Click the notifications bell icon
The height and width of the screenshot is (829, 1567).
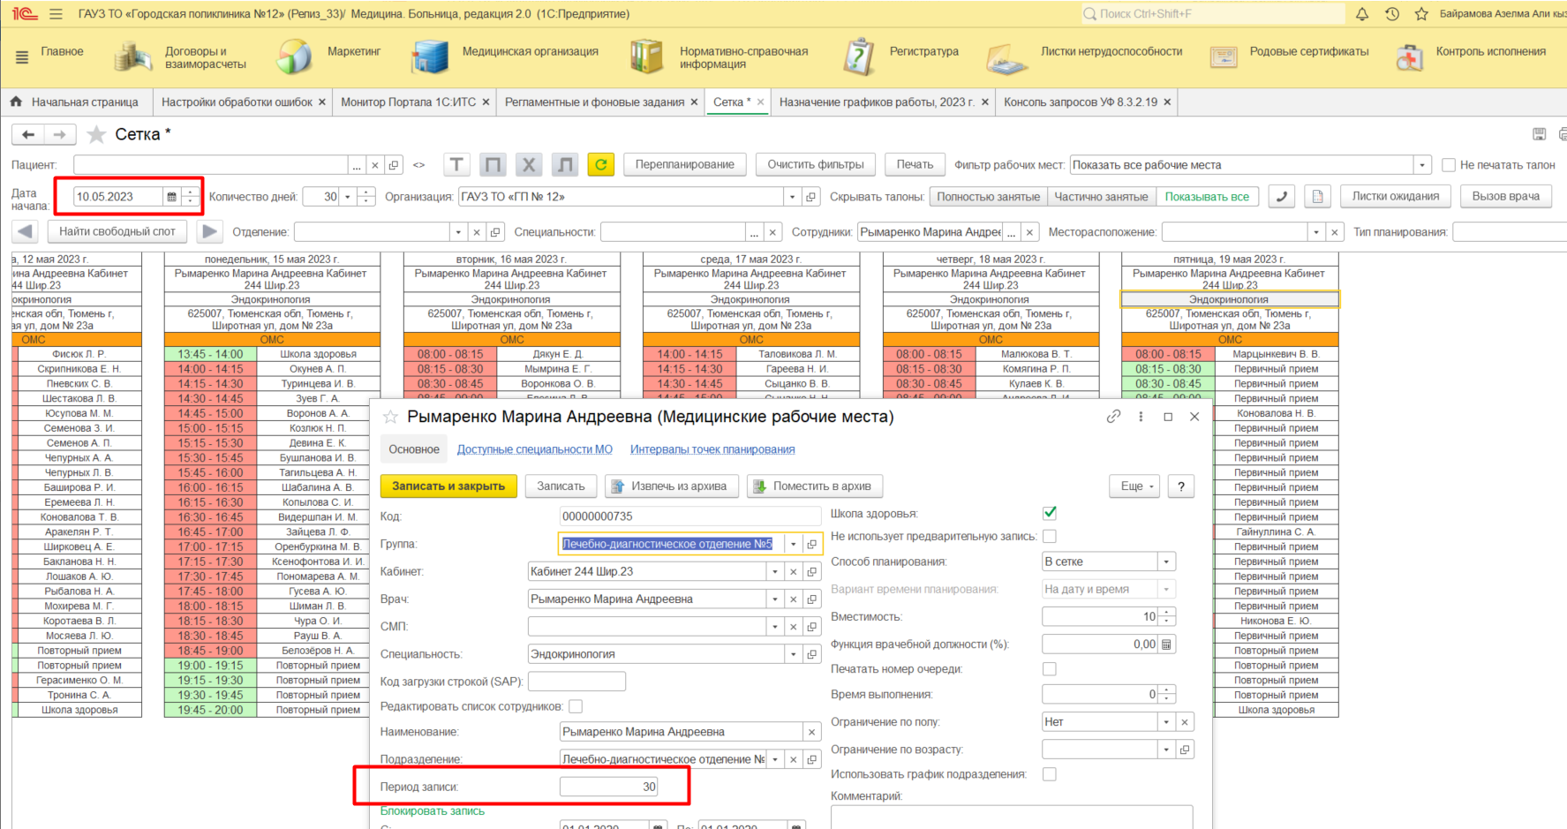tap(1362, 14)
